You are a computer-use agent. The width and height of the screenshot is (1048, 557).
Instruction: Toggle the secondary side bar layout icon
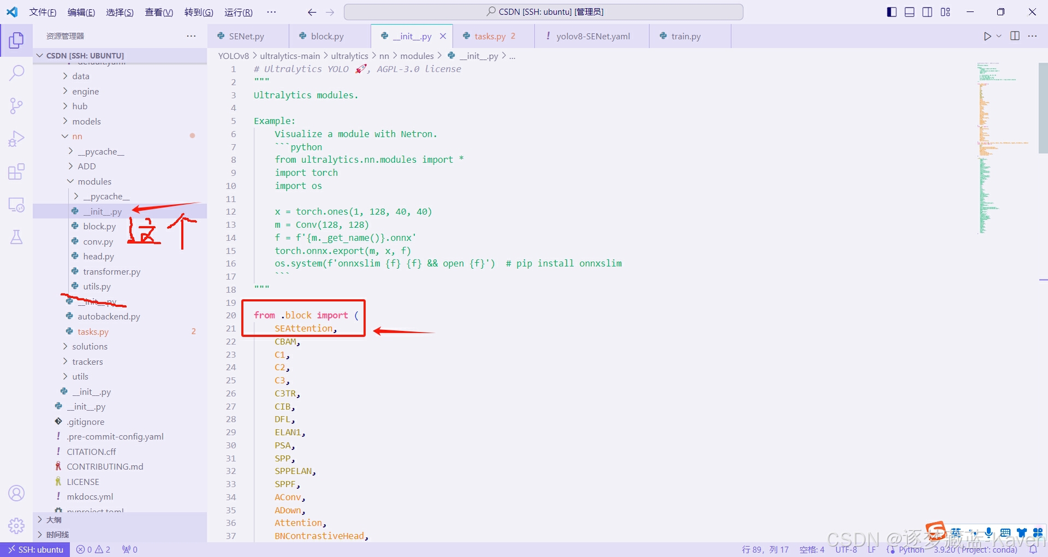[927, 12]
